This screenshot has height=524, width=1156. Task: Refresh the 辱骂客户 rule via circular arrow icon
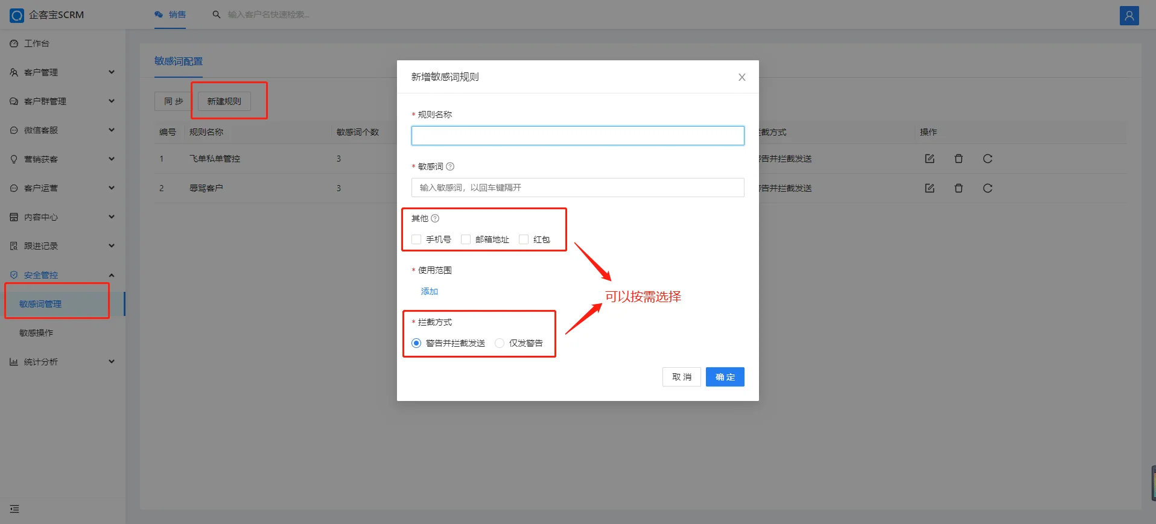[x=987, y=188]
